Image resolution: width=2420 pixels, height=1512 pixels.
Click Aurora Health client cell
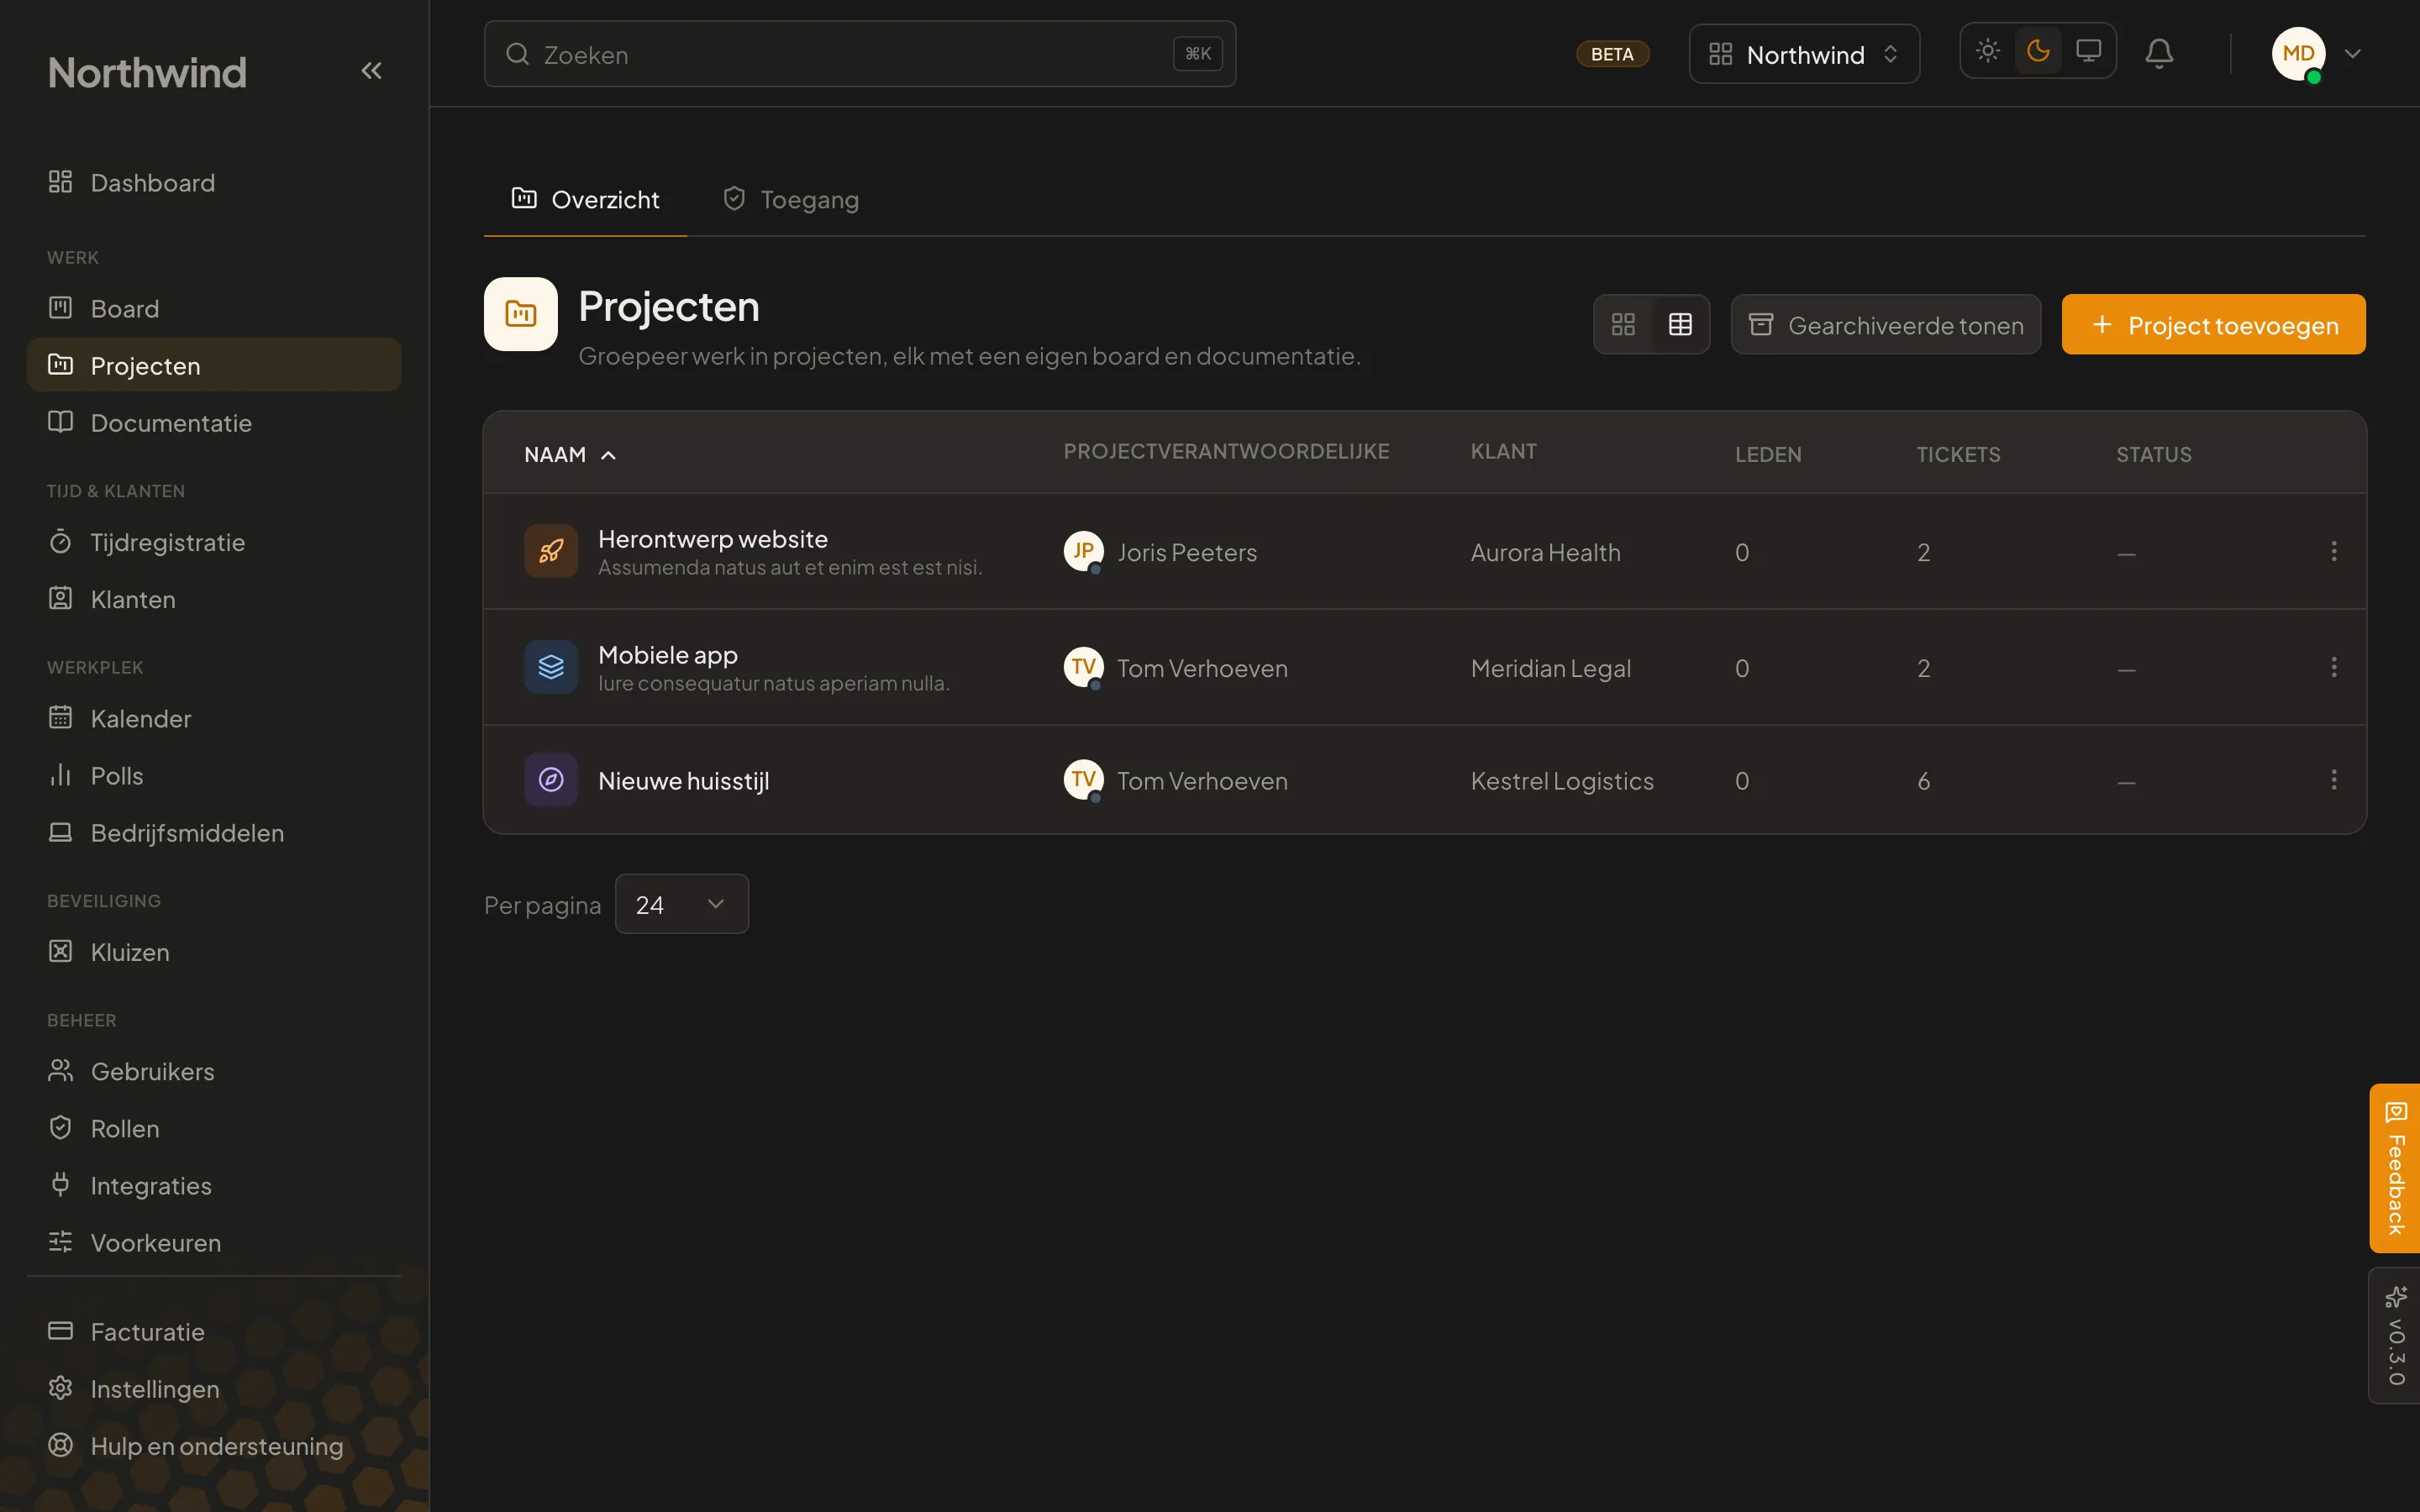click(x=1545, y=553)
